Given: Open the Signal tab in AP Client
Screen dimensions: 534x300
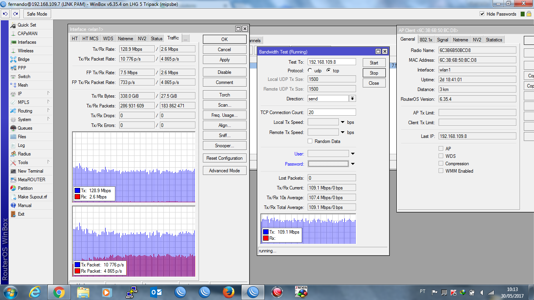Looking at the screenshot, I should pyautogui.click(x=443, y=40).
